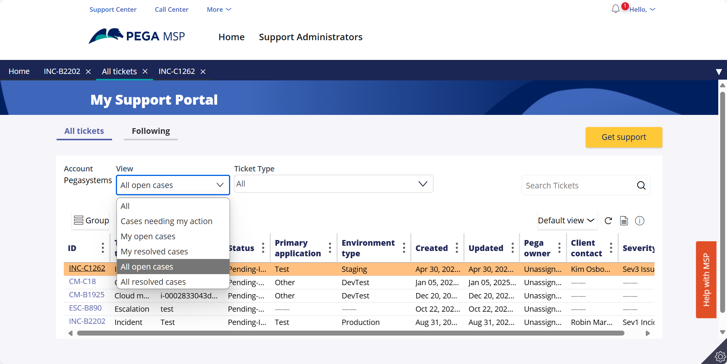Close the INC-C1262 tab
Screen dimensions: 727x364
pyautogui.click(x=203, y=72)
